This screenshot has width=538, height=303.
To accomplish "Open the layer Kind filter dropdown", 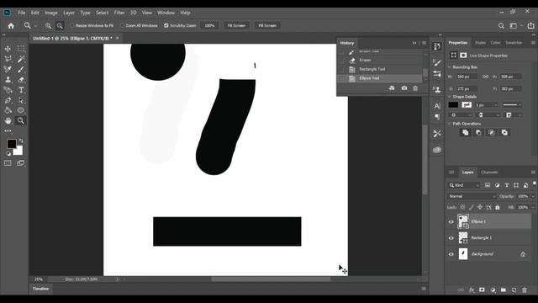I will [463, 185].
